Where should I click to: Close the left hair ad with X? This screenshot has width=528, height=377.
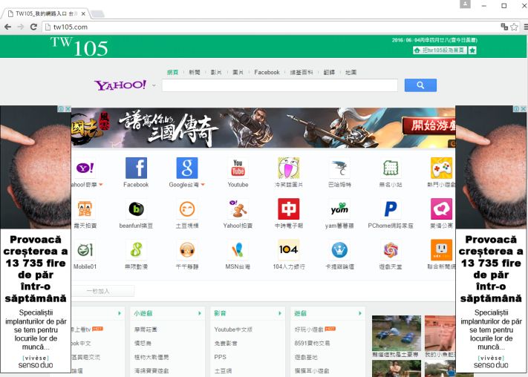pos(68,109)
